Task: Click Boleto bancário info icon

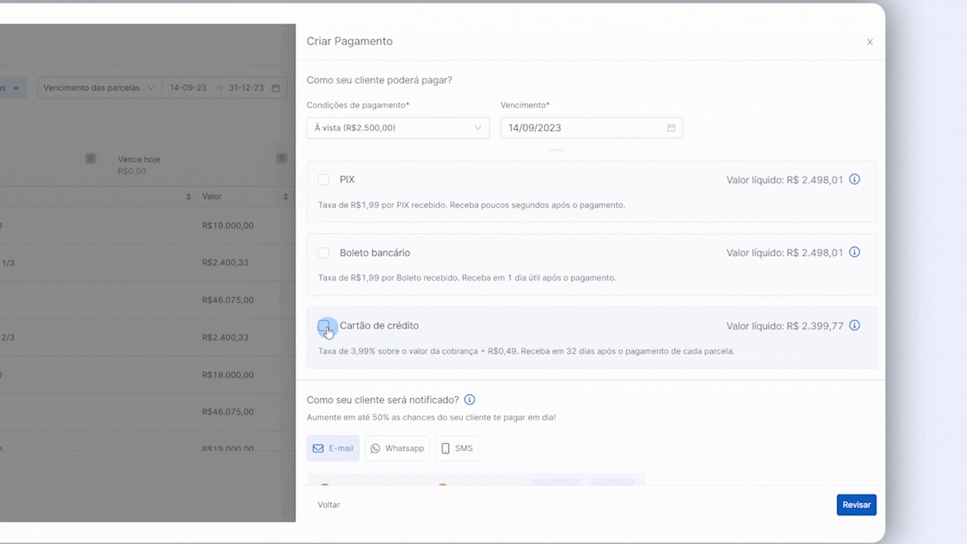Action: click(x=854, y=252)
